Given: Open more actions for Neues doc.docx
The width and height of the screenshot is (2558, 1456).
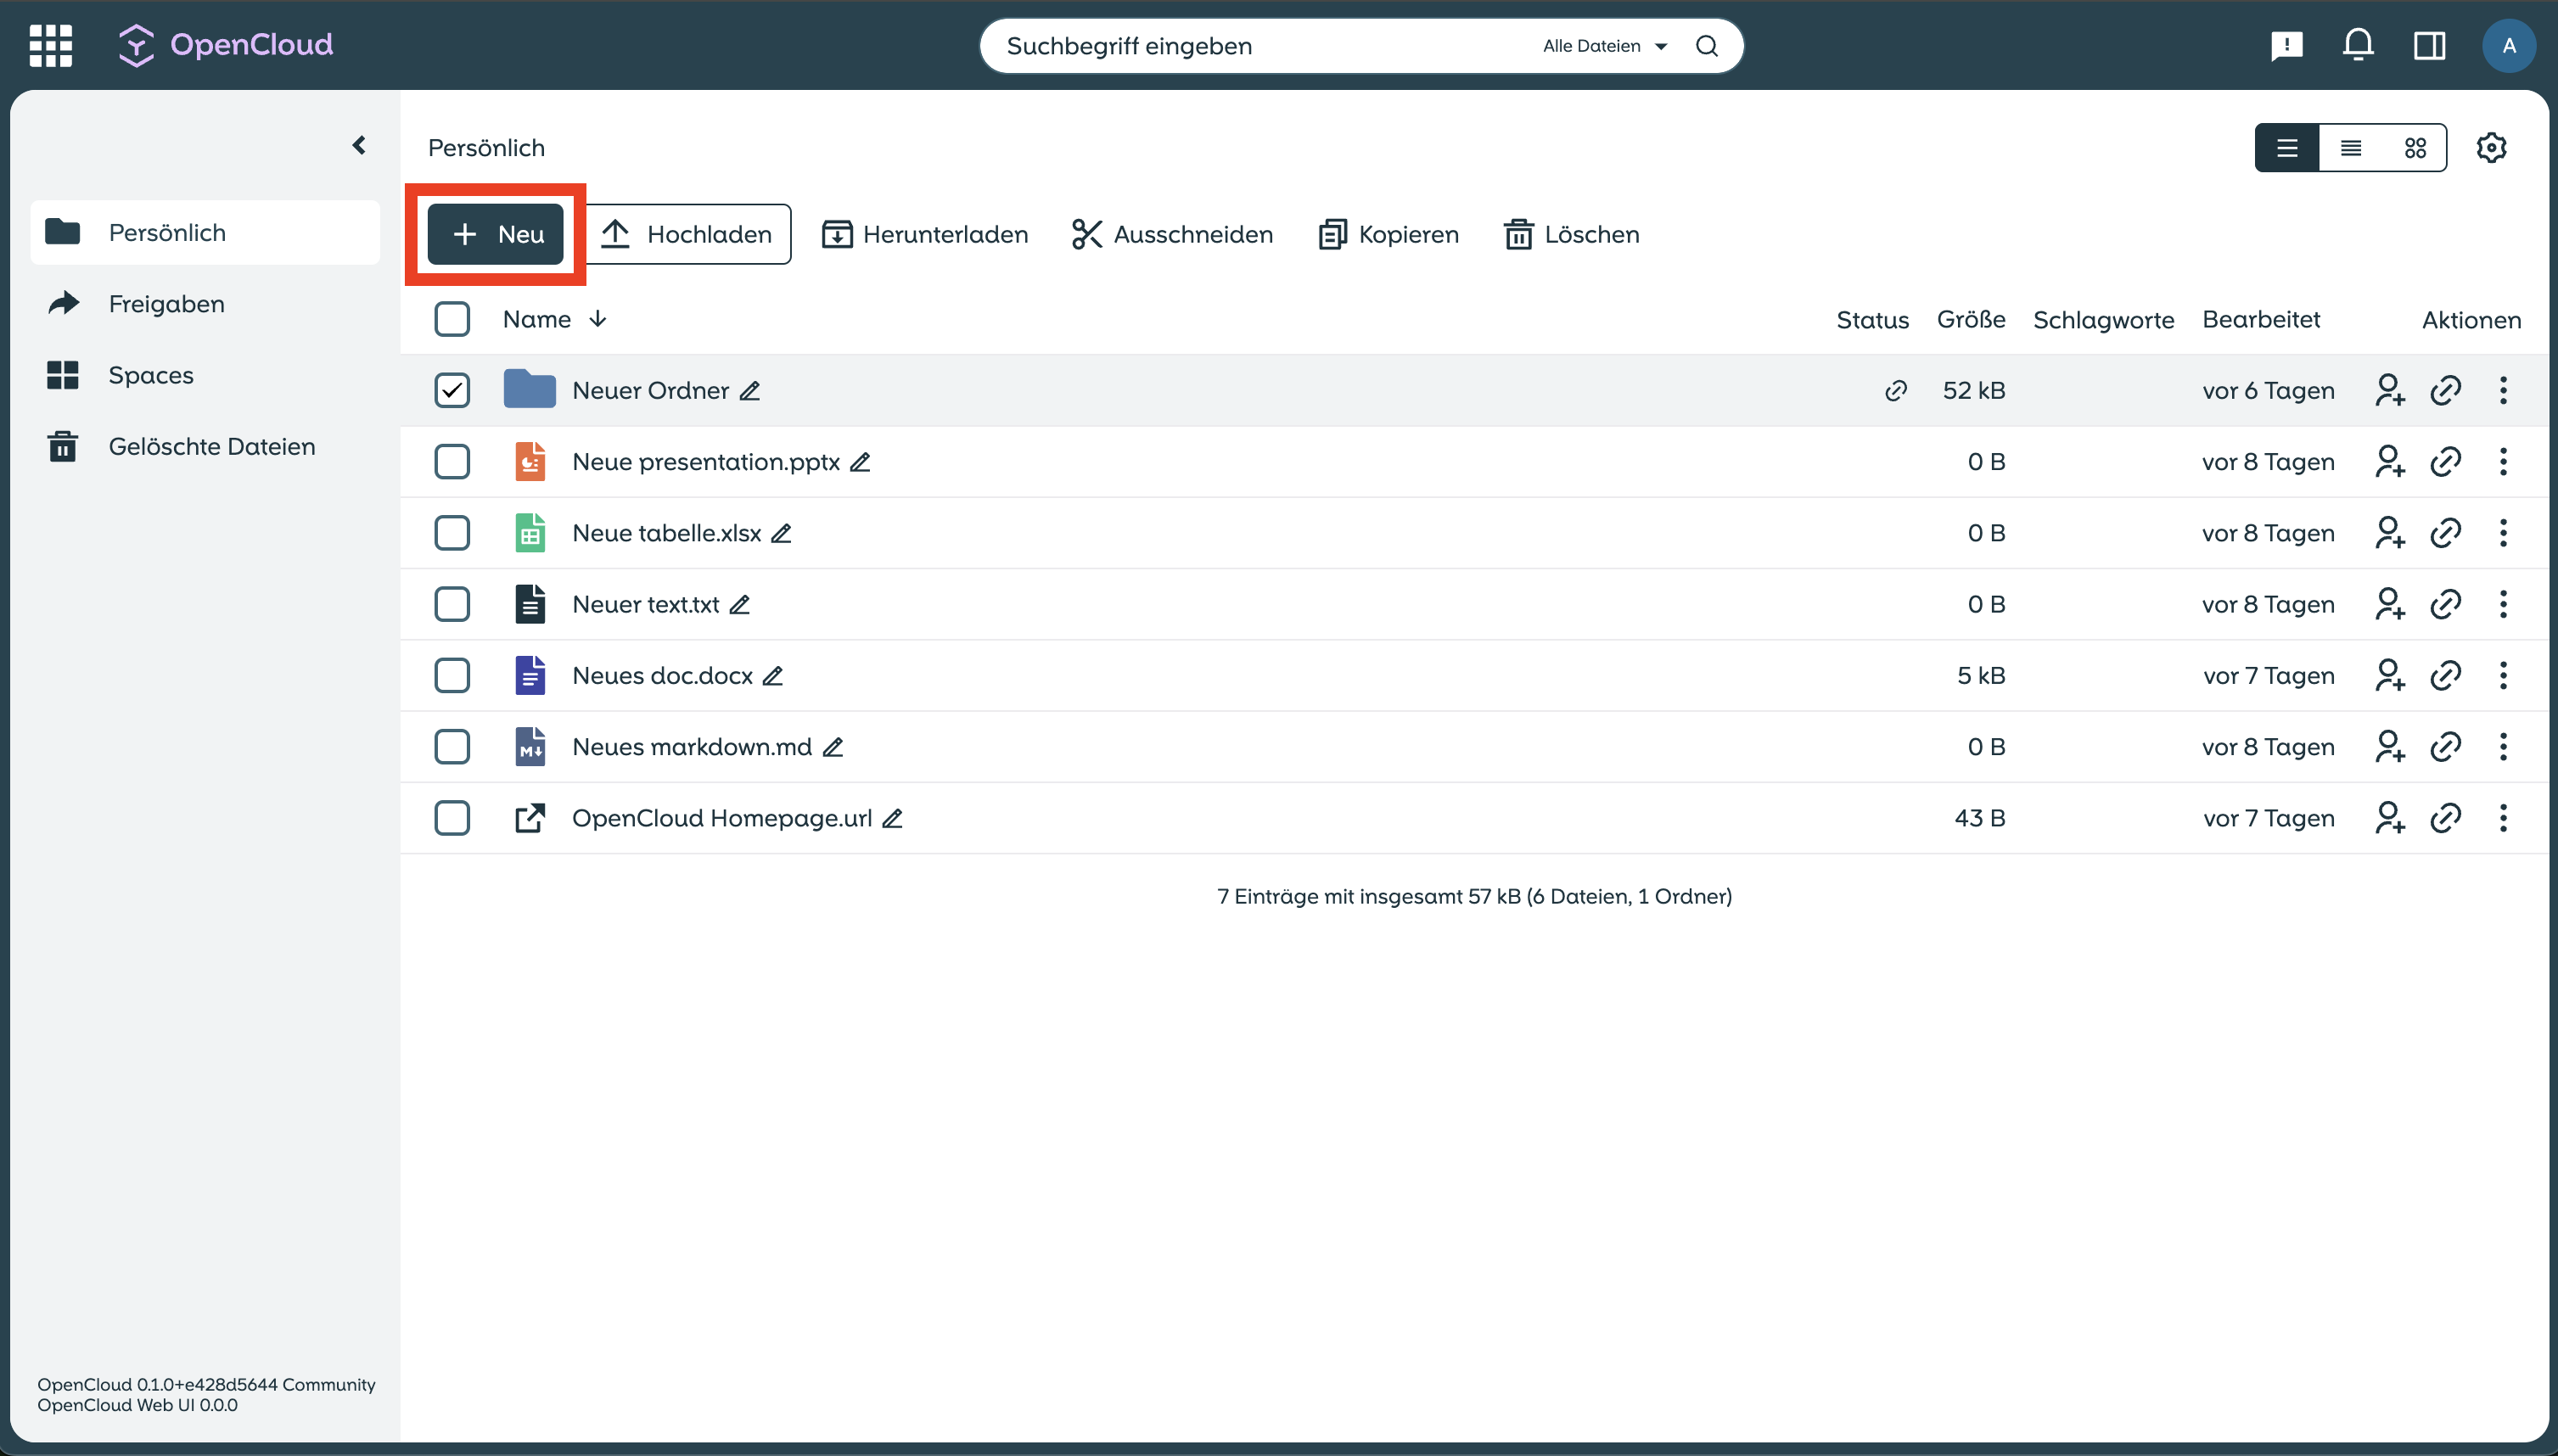Looking at the screenshot, I should 2503,675.
